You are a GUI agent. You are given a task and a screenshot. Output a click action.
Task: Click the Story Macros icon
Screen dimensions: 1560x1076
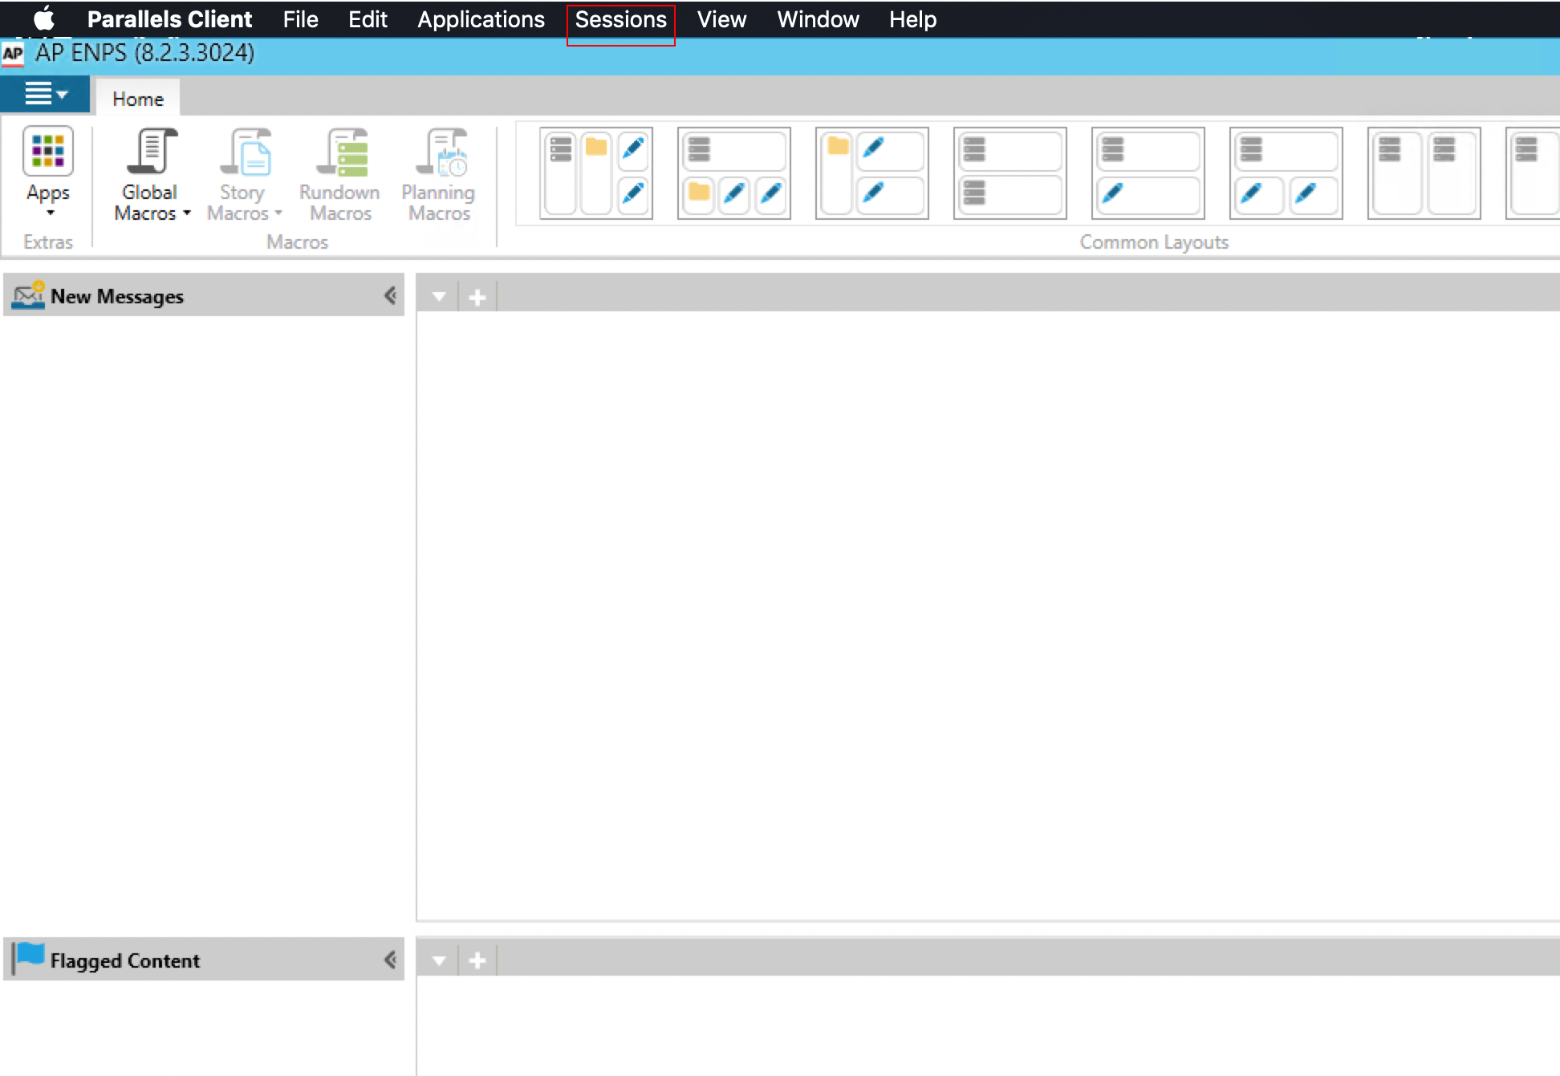click(x=246, y=151)
